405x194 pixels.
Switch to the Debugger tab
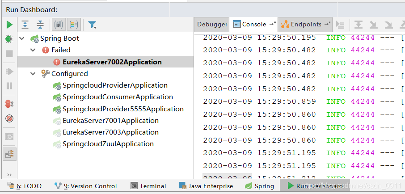(212, 25)
